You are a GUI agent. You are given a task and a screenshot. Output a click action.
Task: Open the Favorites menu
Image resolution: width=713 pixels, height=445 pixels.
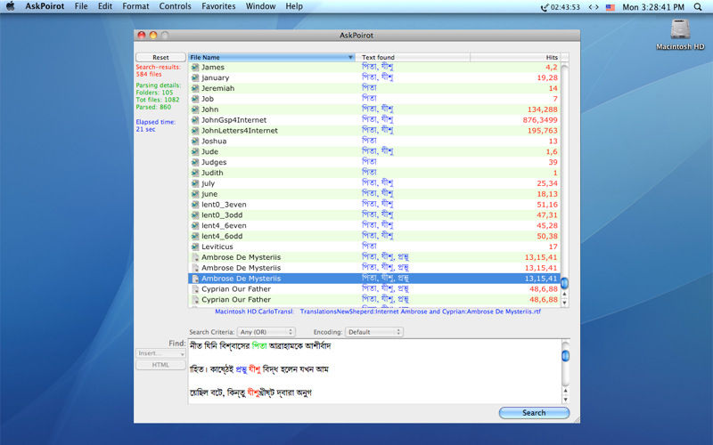(218, 6)
